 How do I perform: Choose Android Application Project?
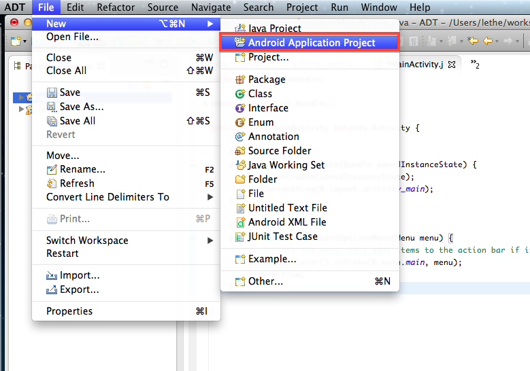coord(310,43)
